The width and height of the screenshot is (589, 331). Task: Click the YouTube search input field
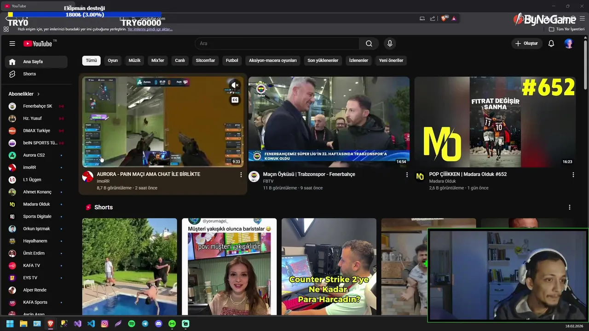[277, 44]
